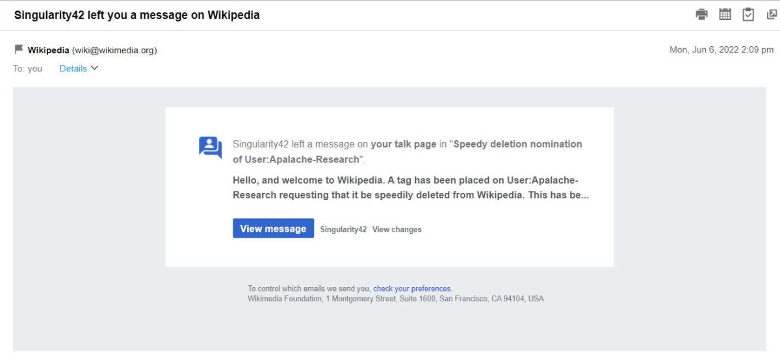Toggle the flag next to Wikipedia sender

pos(19,50)
